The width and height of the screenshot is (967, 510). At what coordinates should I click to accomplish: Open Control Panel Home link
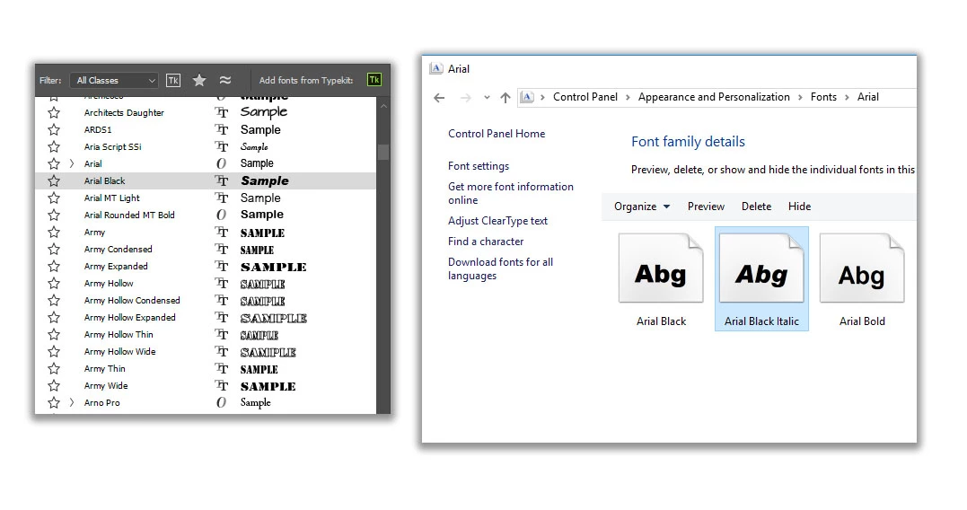coord(497,134)
